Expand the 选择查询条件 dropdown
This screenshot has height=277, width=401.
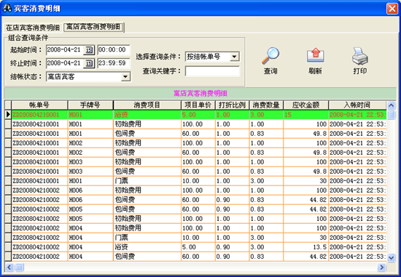click(234, 57)
